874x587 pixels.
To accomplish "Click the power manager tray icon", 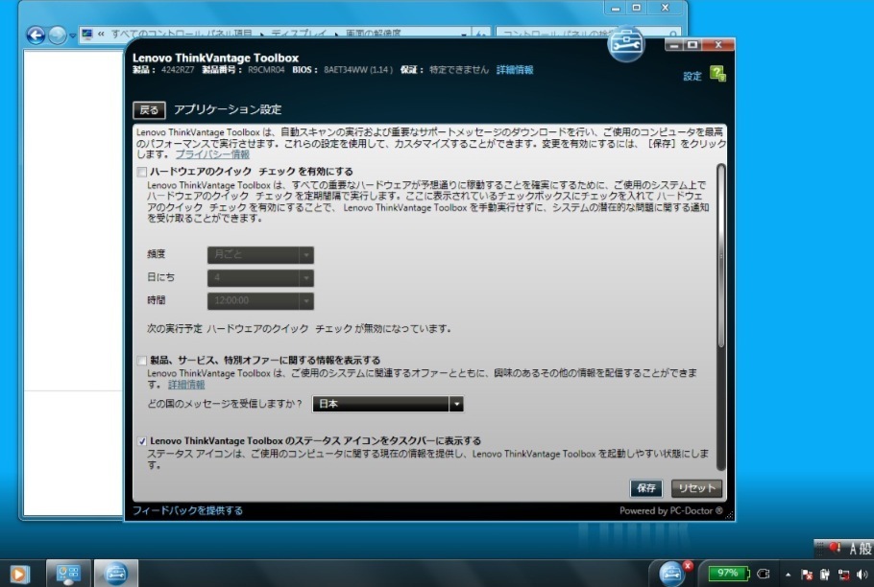I will tap(825, 575).
